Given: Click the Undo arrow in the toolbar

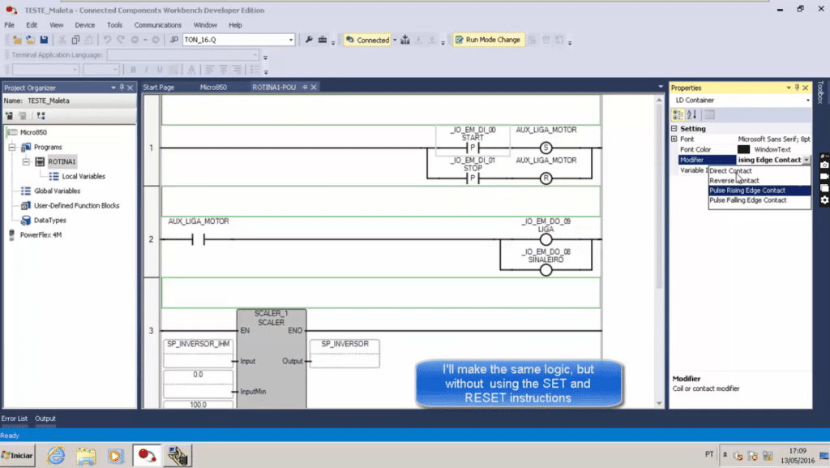Looking at the screenshot, I should [x=107, y=40].
